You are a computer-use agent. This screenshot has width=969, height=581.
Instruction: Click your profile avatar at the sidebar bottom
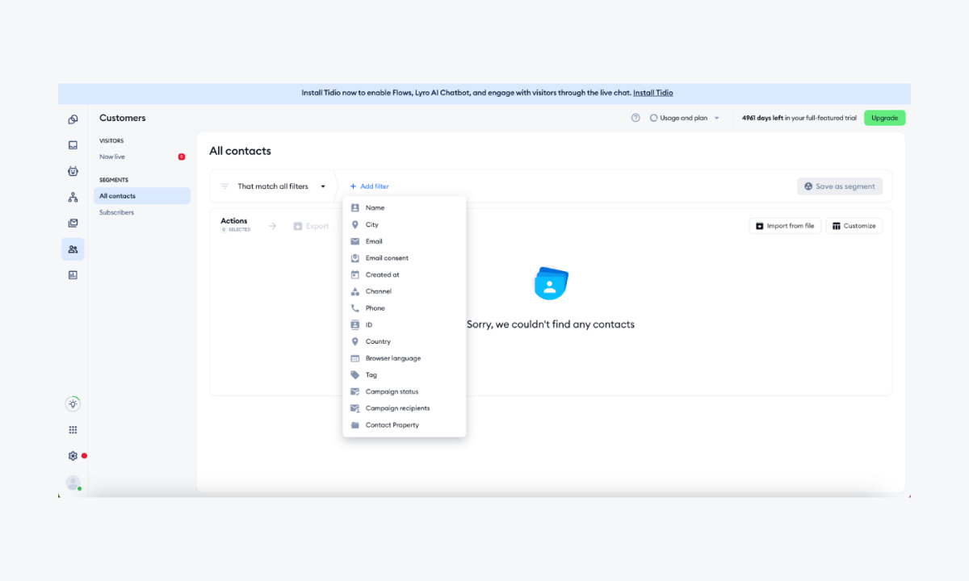tap(73, 483)
